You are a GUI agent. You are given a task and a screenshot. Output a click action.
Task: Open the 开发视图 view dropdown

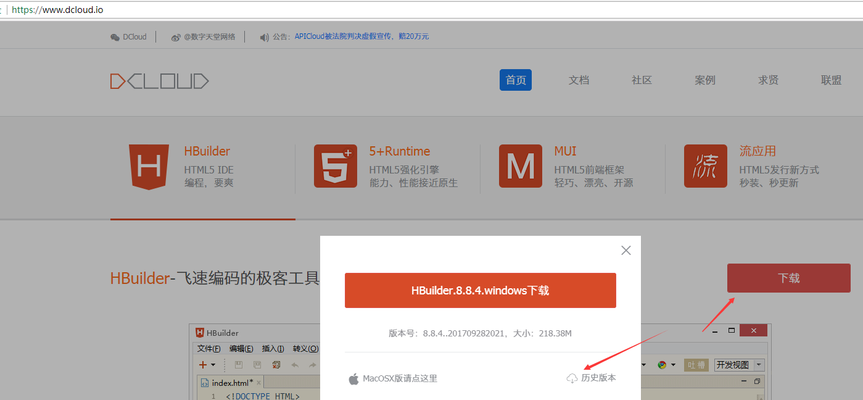[759, 365]
